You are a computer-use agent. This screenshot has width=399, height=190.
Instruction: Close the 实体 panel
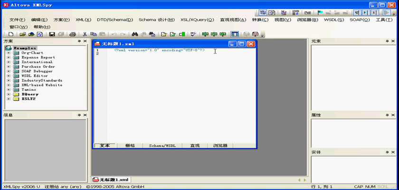tap(393, 152)
